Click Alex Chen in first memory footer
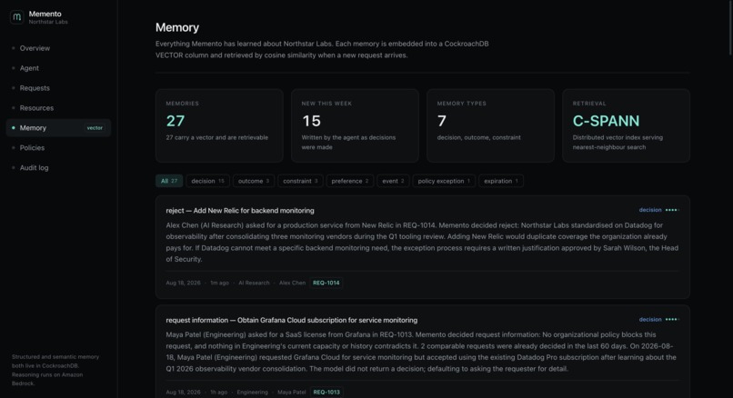The image size is (733, 398). (x=292, y=283)
